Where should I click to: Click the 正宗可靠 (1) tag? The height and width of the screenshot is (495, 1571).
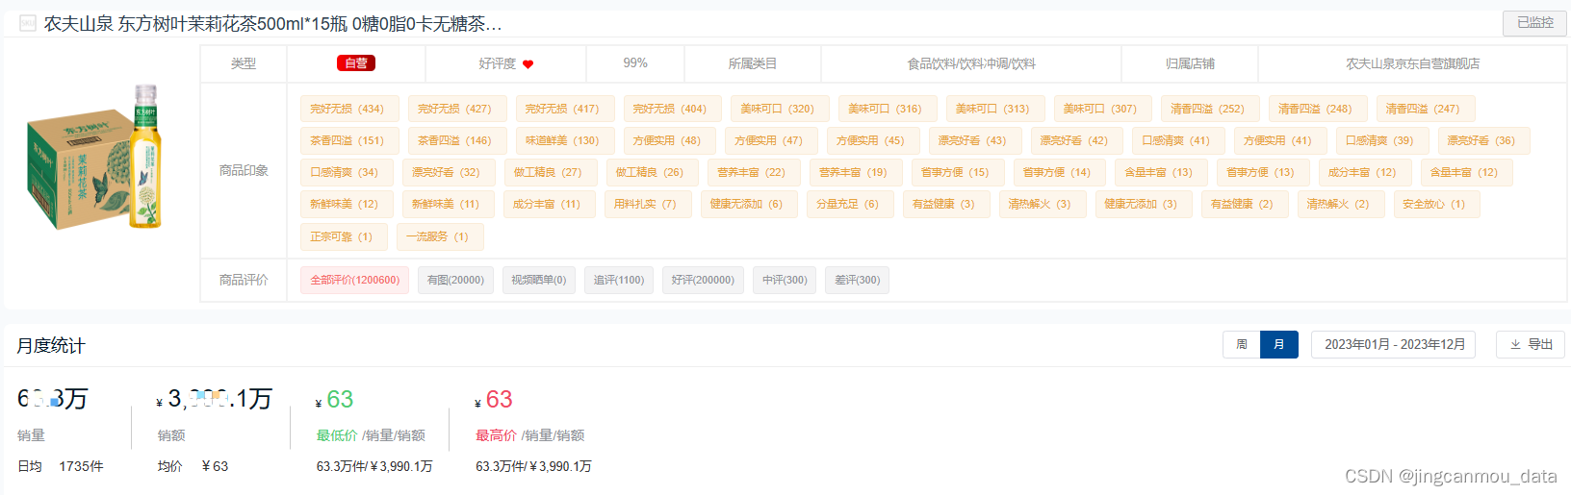343,236
